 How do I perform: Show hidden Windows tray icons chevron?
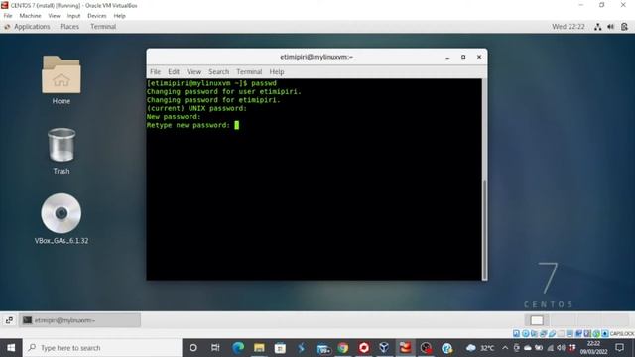tap(505, 348)
